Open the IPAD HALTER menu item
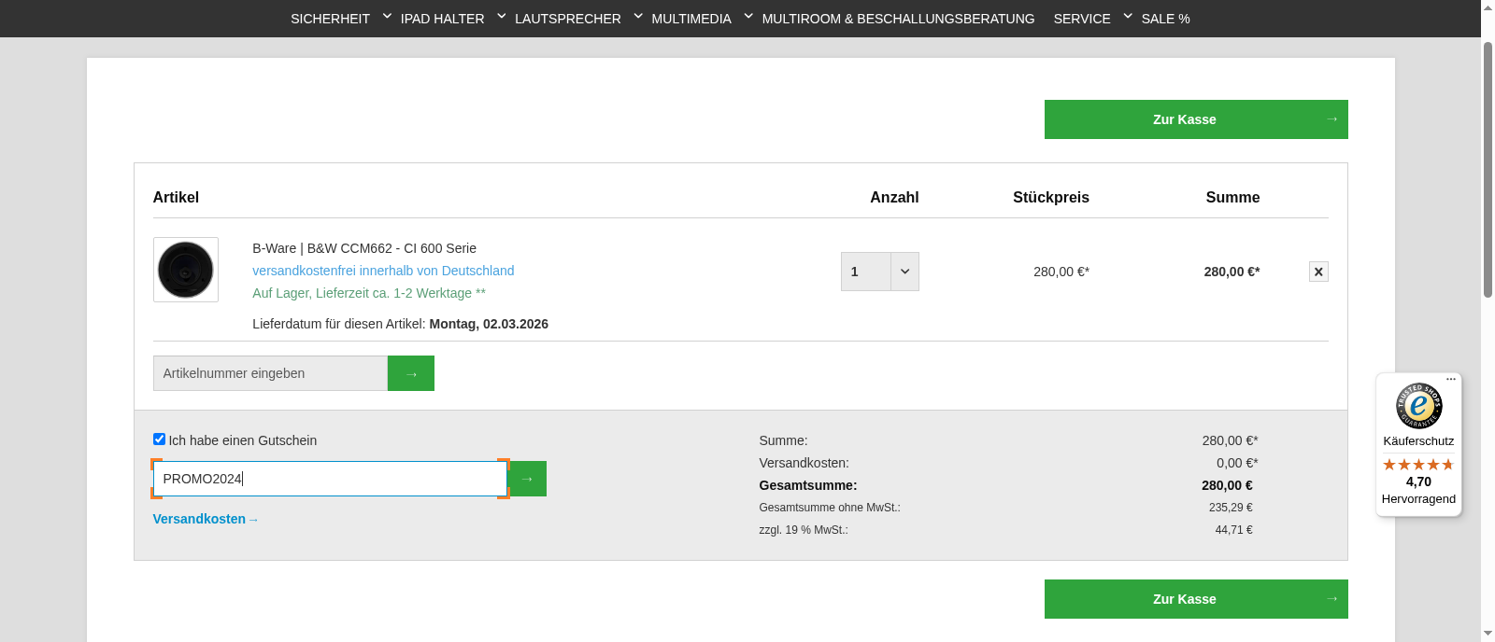1495x642 pixels. 442,19
